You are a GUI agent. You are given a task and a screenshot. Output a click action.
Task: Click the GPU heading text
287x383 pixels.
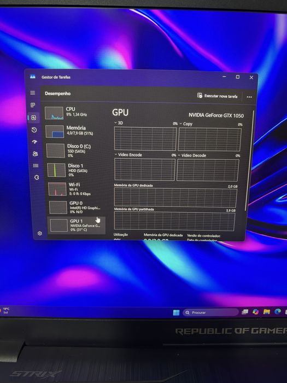(120, 112)
